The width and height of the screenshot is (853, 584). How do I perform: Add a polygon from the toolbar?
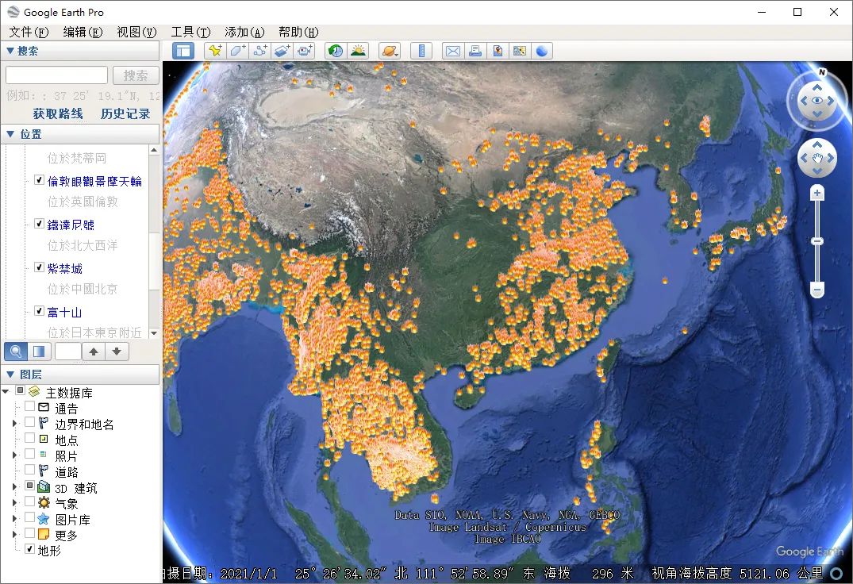(238, 51)
